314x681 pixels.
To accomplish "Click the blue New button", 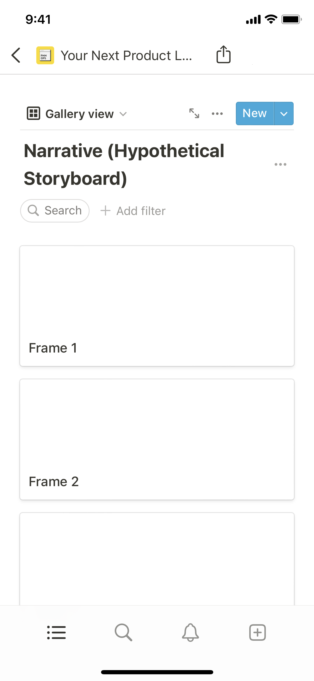I will tap(255, 114).
